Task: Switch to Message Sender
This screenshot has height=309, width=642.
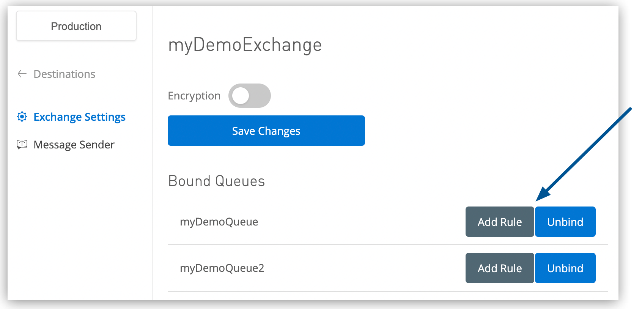Action: tap(74, 144)
